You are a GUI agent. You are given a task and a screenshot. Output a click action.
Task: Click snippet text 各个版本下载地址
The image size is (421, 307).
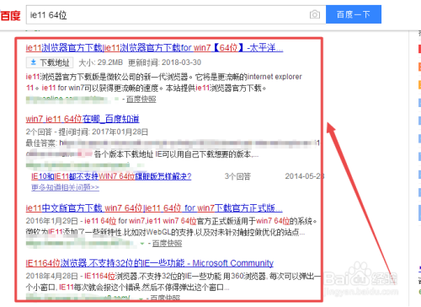tap(124, 154)
